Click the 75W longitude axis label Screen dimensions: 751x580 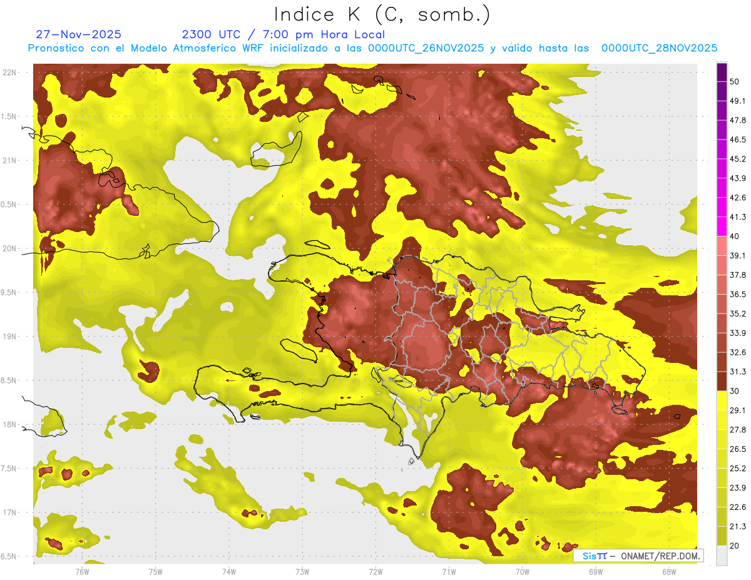(x=156, y=571)
